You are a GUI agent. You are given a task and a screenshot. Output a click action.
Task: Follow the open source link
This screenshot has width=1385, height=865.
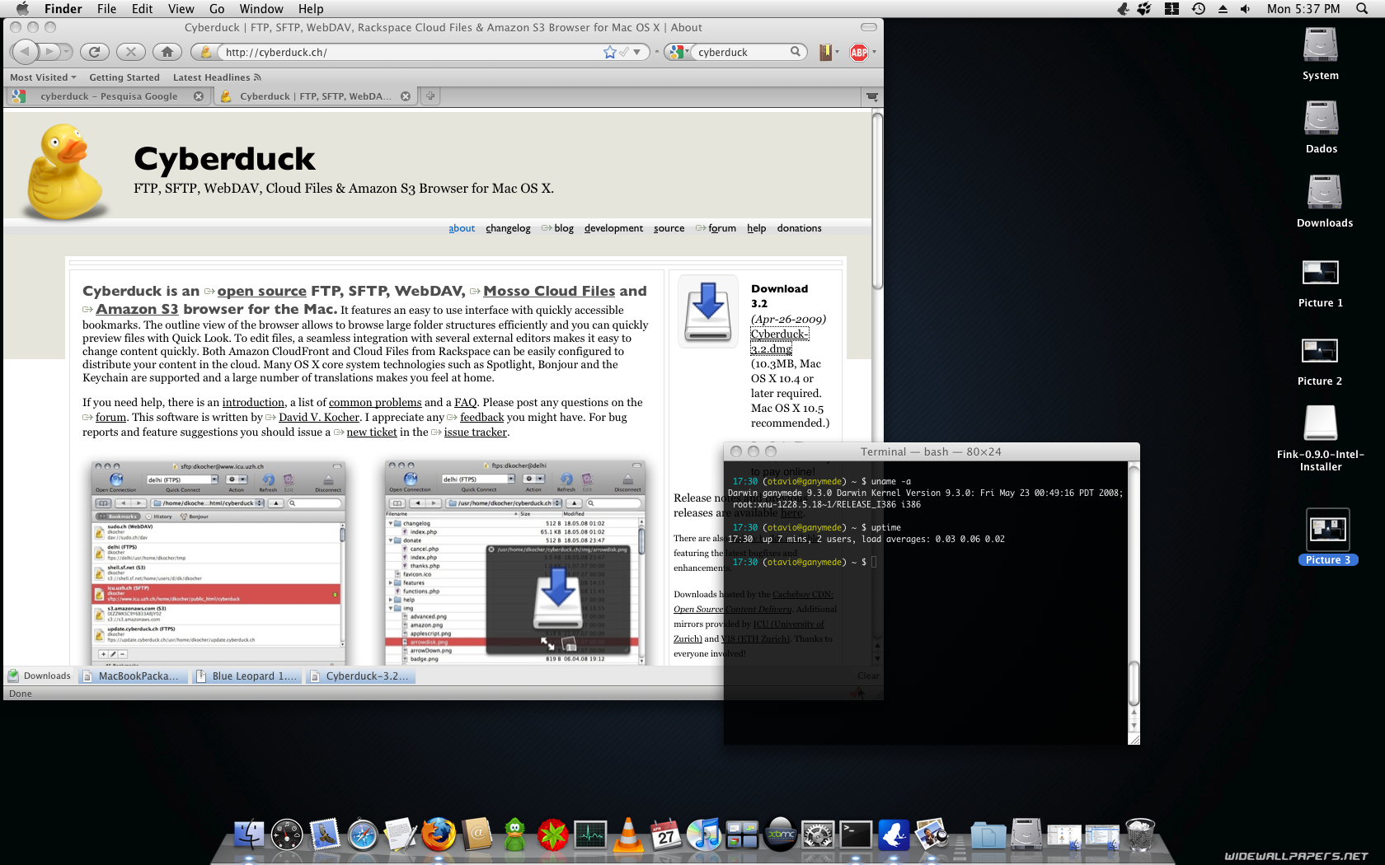261,291
